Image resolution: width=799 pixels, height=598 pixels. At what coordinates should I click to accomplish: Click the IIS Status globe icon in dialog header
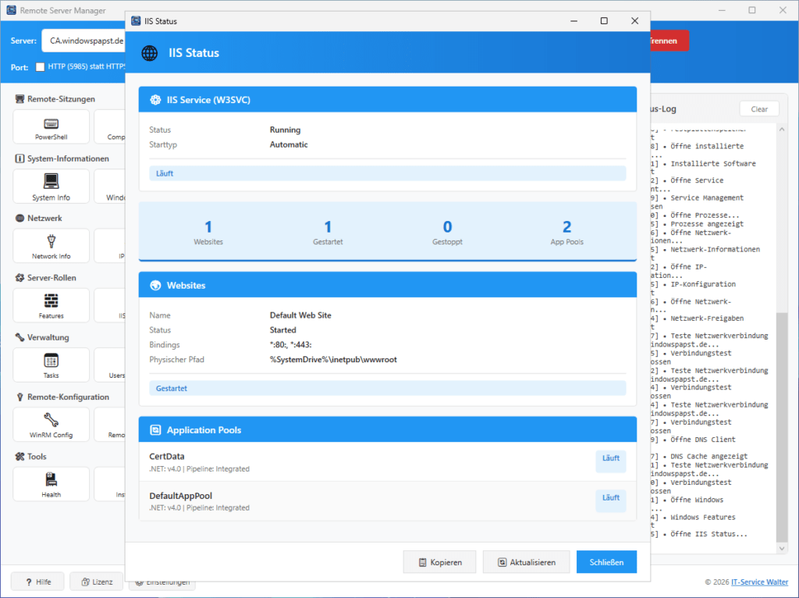148,53
